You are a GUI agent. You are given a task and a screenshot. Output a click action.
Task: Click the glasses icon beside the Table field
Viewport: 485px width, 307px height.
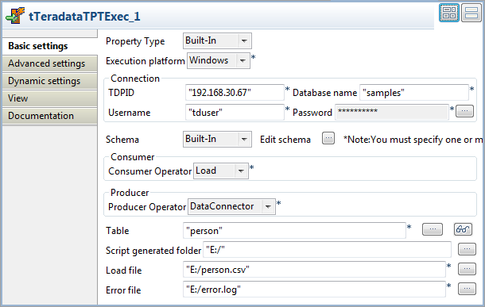click(463, 229)
